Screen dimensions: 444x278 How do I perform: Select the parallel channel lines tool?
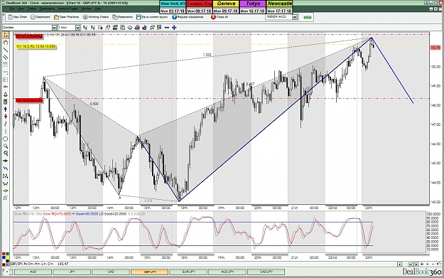[x=6, y=58]
